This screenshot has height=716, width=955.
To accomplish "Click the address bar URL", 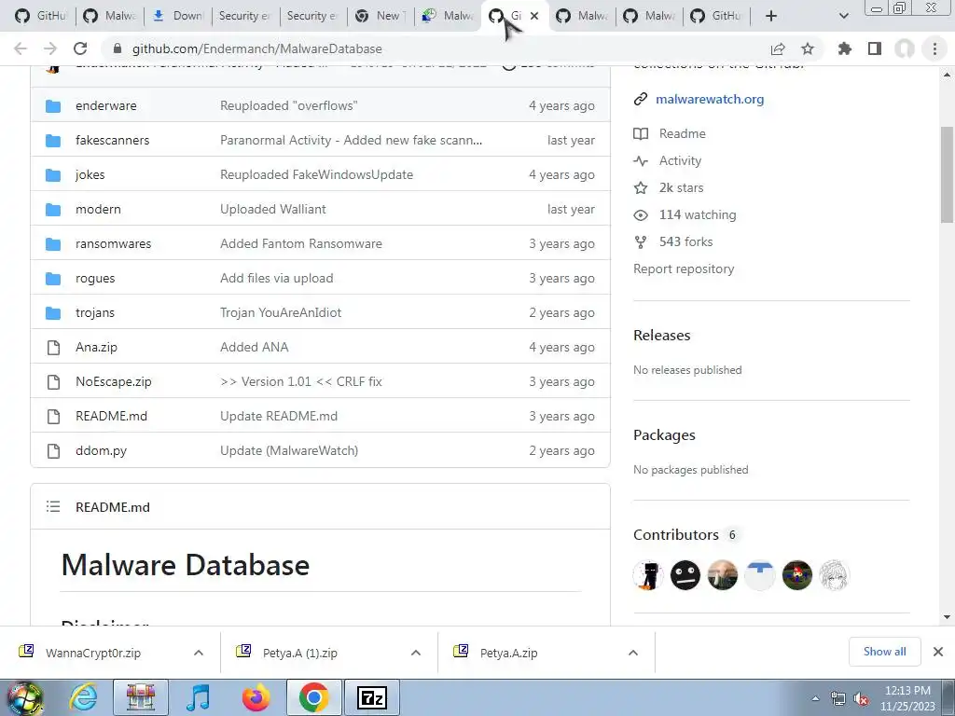I will pos(257,48).
